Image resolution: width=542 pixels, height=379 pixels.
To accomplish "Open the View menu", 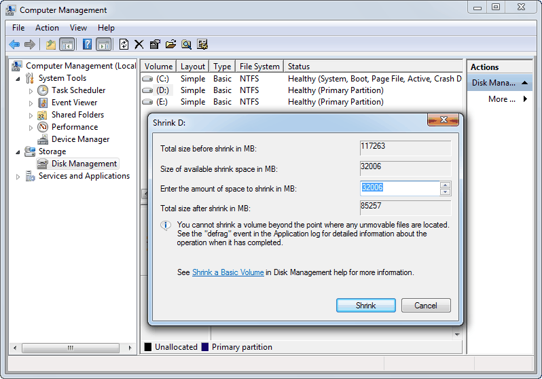I will [79, 28].
